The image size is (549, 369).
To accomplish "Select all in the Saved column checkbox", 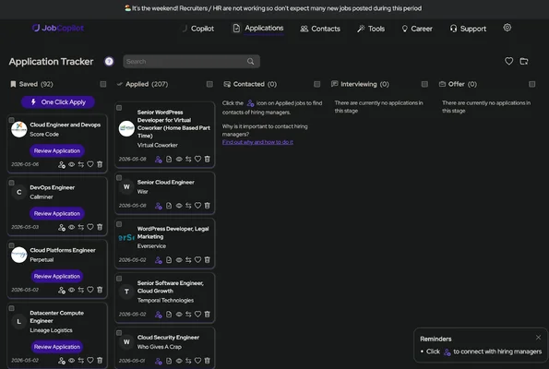I will coord(103,84).
